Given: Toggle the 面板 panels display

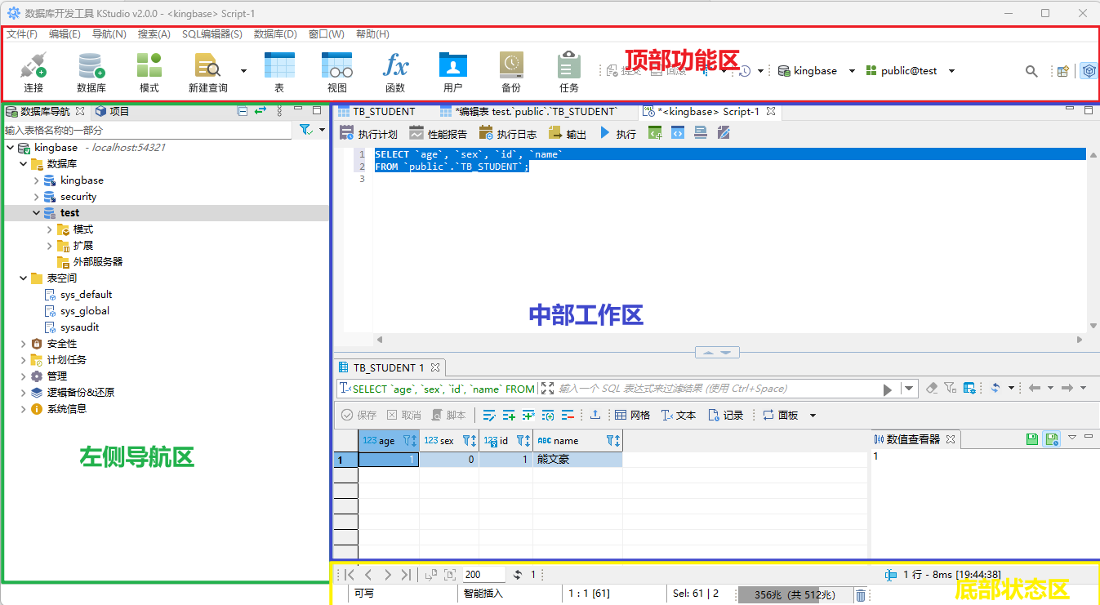Looking at the screenshot, I should coord(781,415).
